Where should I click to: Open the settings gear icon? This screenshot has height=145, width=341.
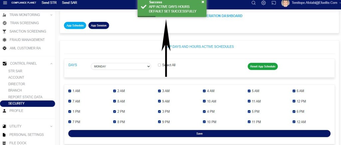[x=263, y=3]
